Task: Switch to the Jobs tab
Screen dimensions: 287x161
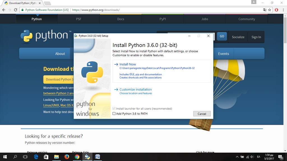Action: coord(205,19)
